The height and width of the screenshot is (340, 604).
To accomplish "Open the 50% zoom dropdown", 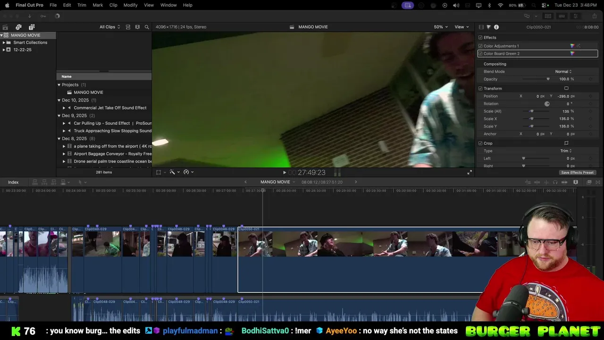I will coord(441,27).
